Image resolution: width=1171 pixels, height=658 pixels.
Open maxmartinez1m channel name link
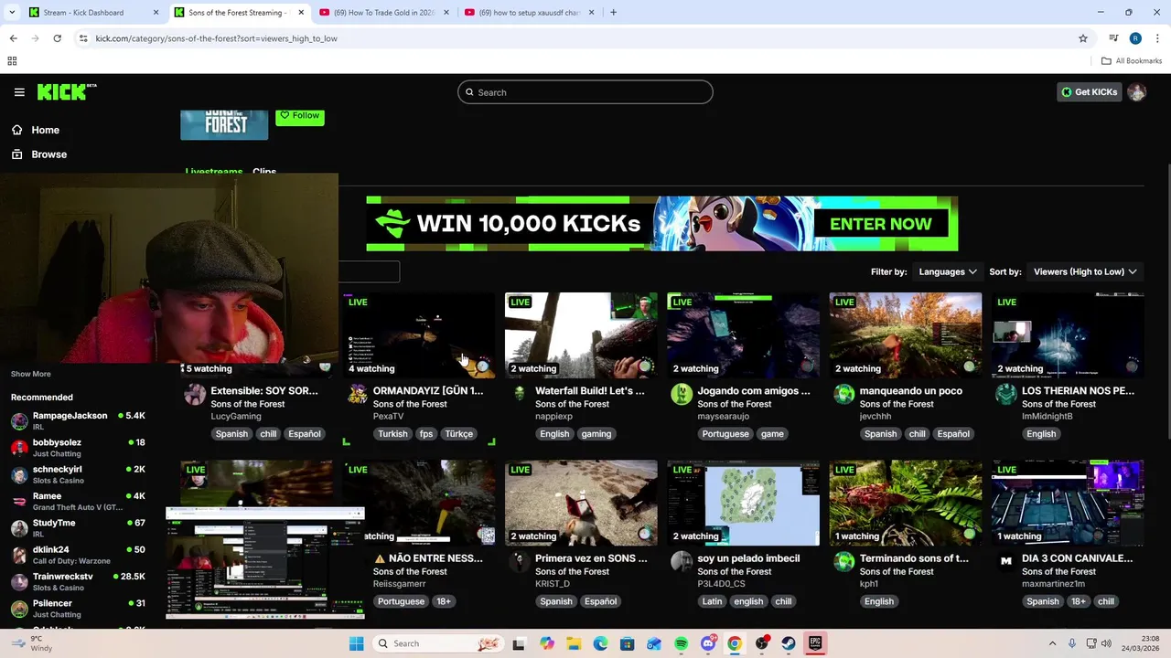pyautogui.click(x=1053, y=584)
